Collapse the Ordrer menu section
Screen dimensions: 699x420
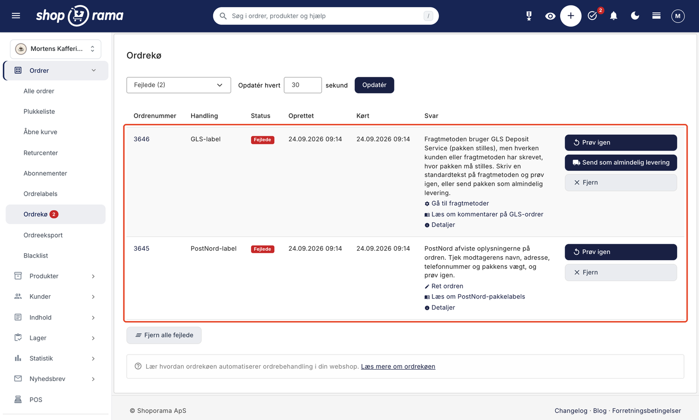(55, 70)
